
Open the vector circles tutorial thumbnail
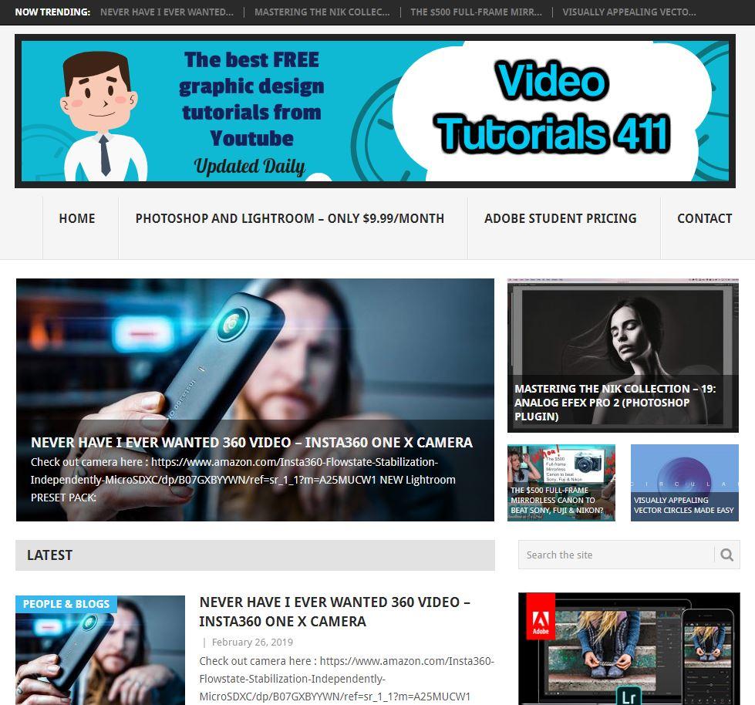coord(684,482)
